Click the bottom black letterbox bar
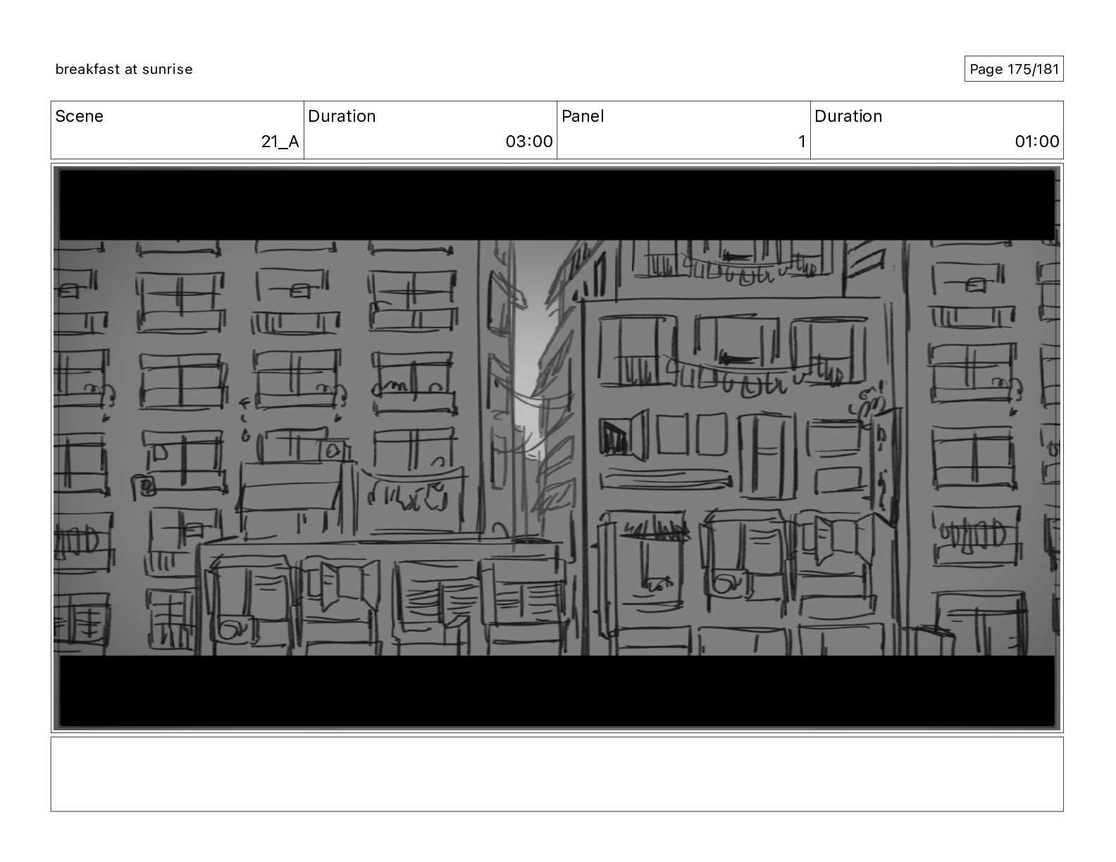 pyautogui.click(x=557, y=691)
